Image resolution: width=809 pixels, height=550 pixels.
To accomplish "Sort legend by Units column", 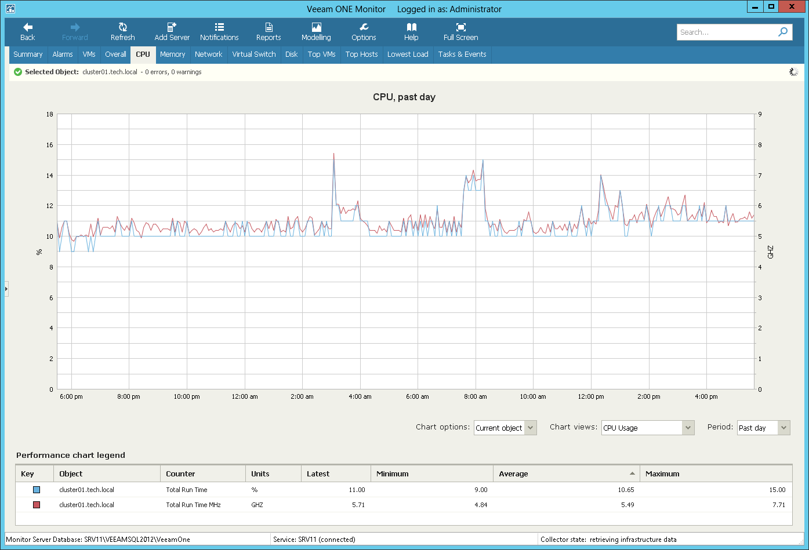I will pyautogui.click(x=273, y=473).
